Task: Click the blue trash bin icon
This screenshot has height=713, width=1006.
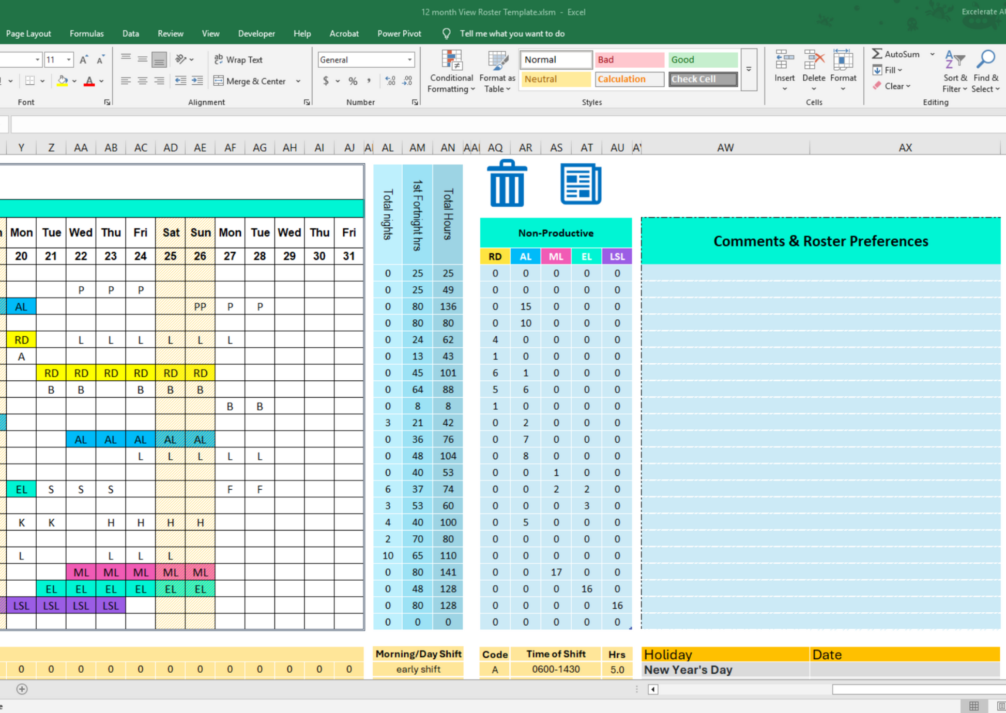Action: (x=507, y=183)
